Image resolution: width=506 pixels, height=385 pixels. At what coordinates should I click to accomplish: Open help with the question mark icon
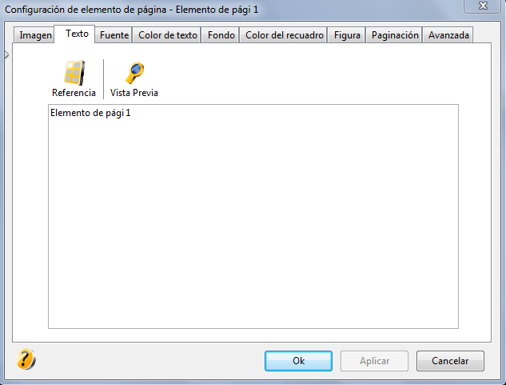click(x=26, y=359)
